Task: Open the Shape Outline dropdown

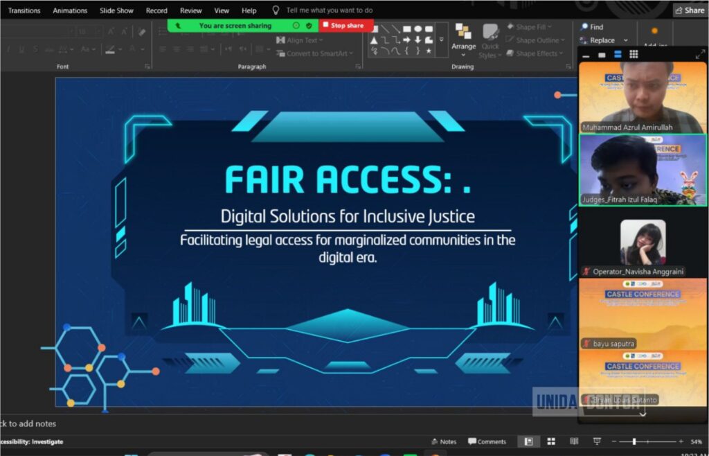Action: point(535,40)
